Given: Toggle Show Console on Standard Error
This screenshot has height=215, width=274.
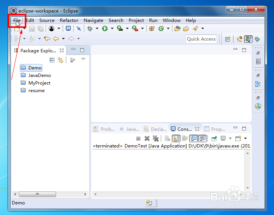Looking at the screenshot, I should click(202, 138).
